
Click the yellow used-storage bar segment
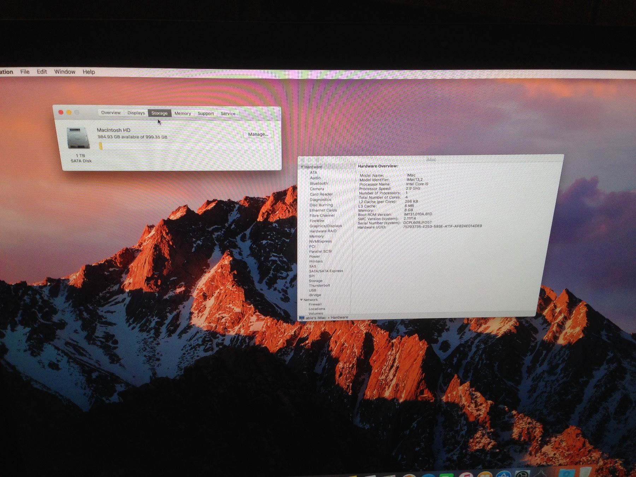pyautogui.click(x=101, y=146)
